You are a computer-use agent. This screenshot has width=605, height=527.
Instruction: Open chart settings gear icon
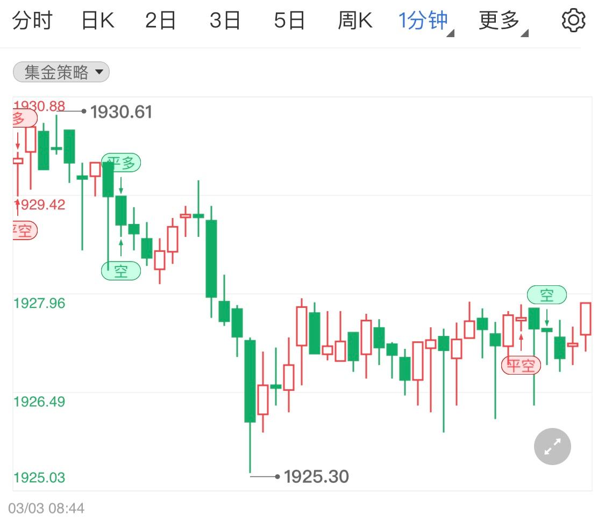pyautogui.click(x=573, y=20)
